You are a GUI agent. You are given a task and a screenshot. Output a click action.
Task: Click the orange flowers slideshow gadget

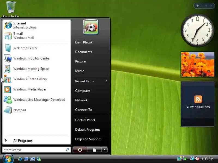pos(197,64)
